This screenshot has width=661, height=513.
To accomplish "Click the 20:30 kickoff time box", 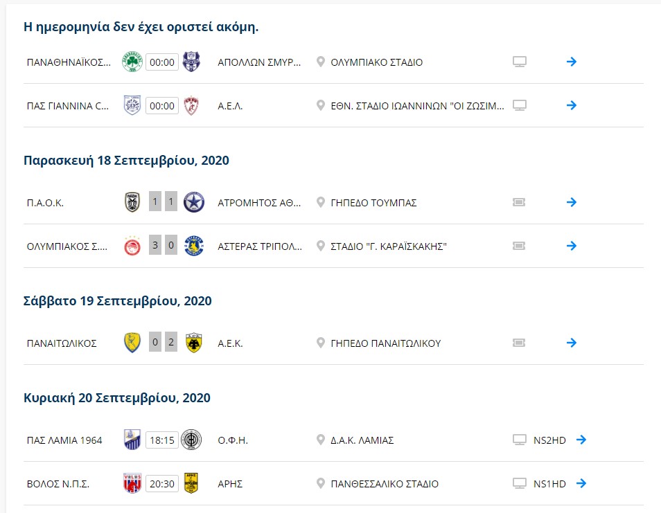I will pyautogui.click(x=162, y=483).
